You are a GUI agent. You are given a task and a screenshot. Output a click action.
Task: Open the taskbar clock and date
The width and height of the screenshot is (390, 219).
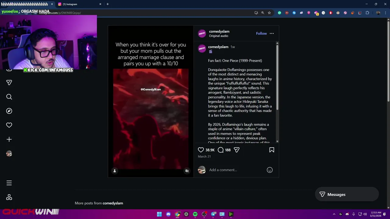375,214
